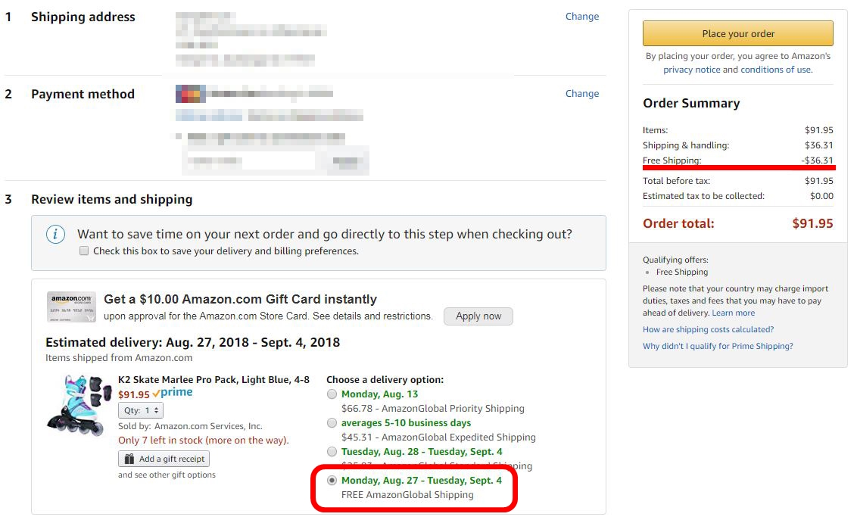Change the shipping address
The image size is (857, 520).
click(x=581, y=17)
